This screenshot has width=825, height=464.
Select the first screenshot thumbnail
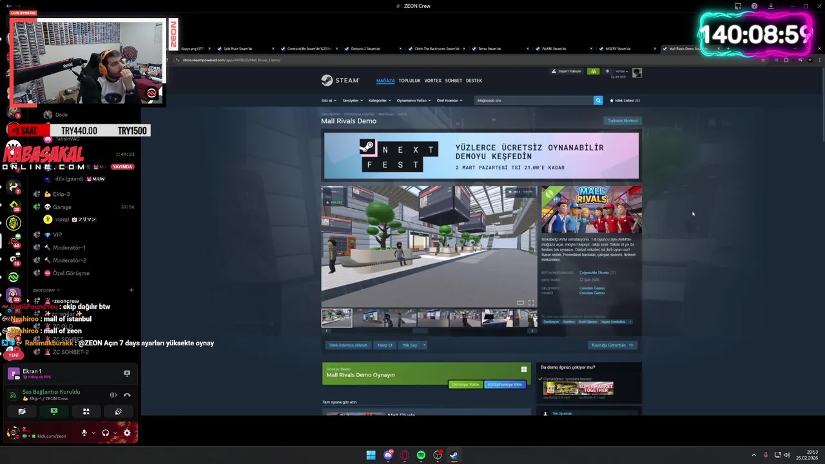pos(337,318)
